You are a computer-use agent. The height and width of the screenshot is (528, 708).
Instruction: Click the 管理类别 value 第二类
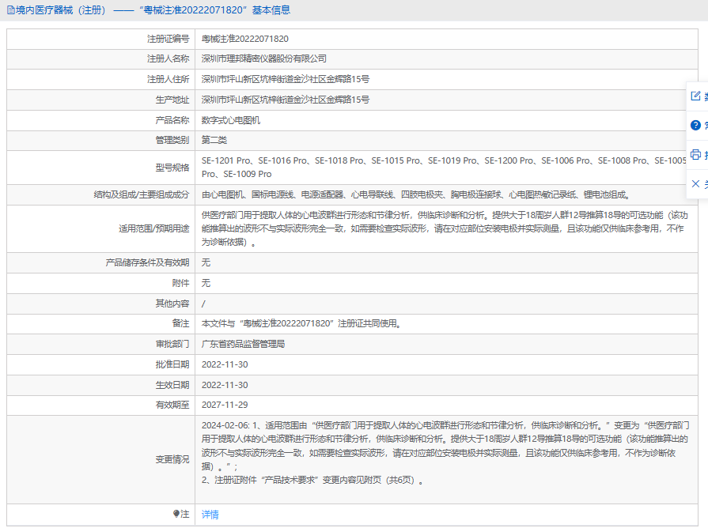pyautogui.click(x=214, y=140)
